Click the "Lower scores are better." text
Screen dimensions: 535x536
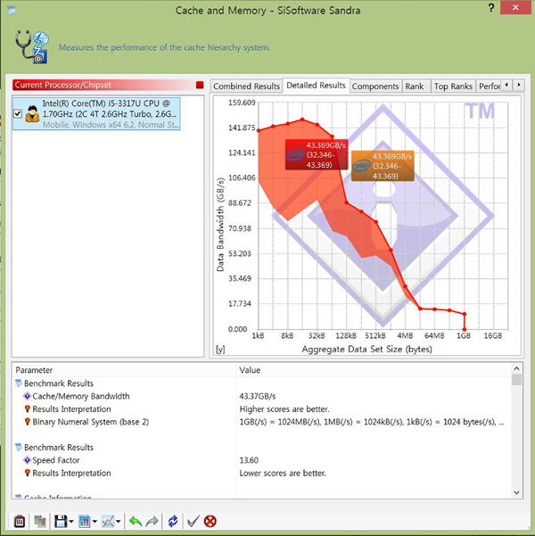(283, 473)
